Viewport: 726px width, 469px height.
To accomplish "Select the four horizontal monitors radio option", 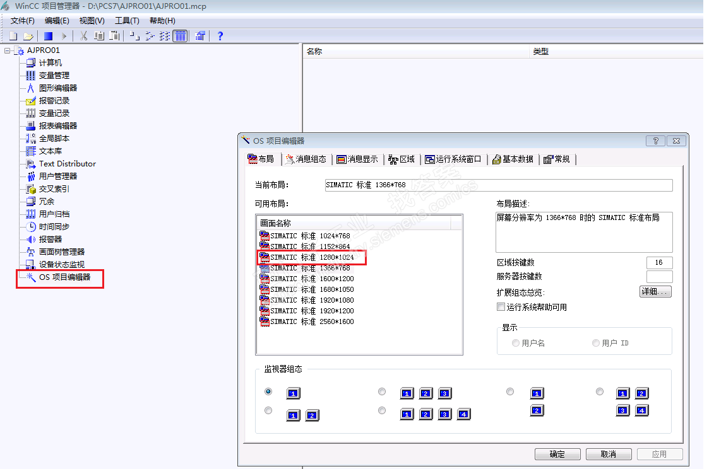I will [382, 410].
